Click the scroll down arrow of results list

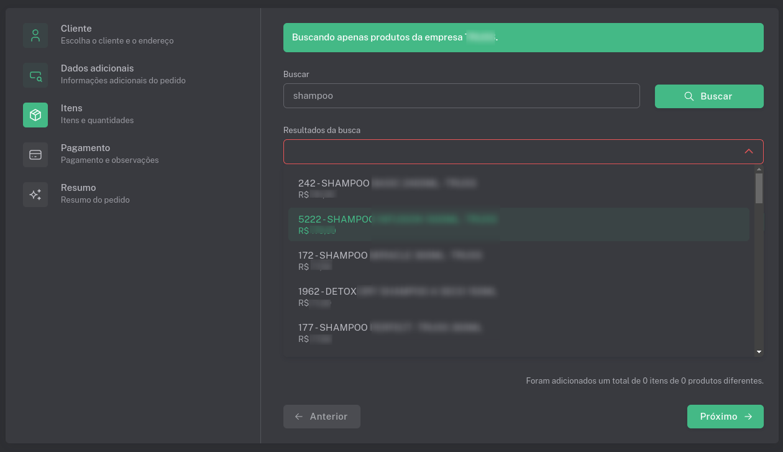click(x=759, y=352)
